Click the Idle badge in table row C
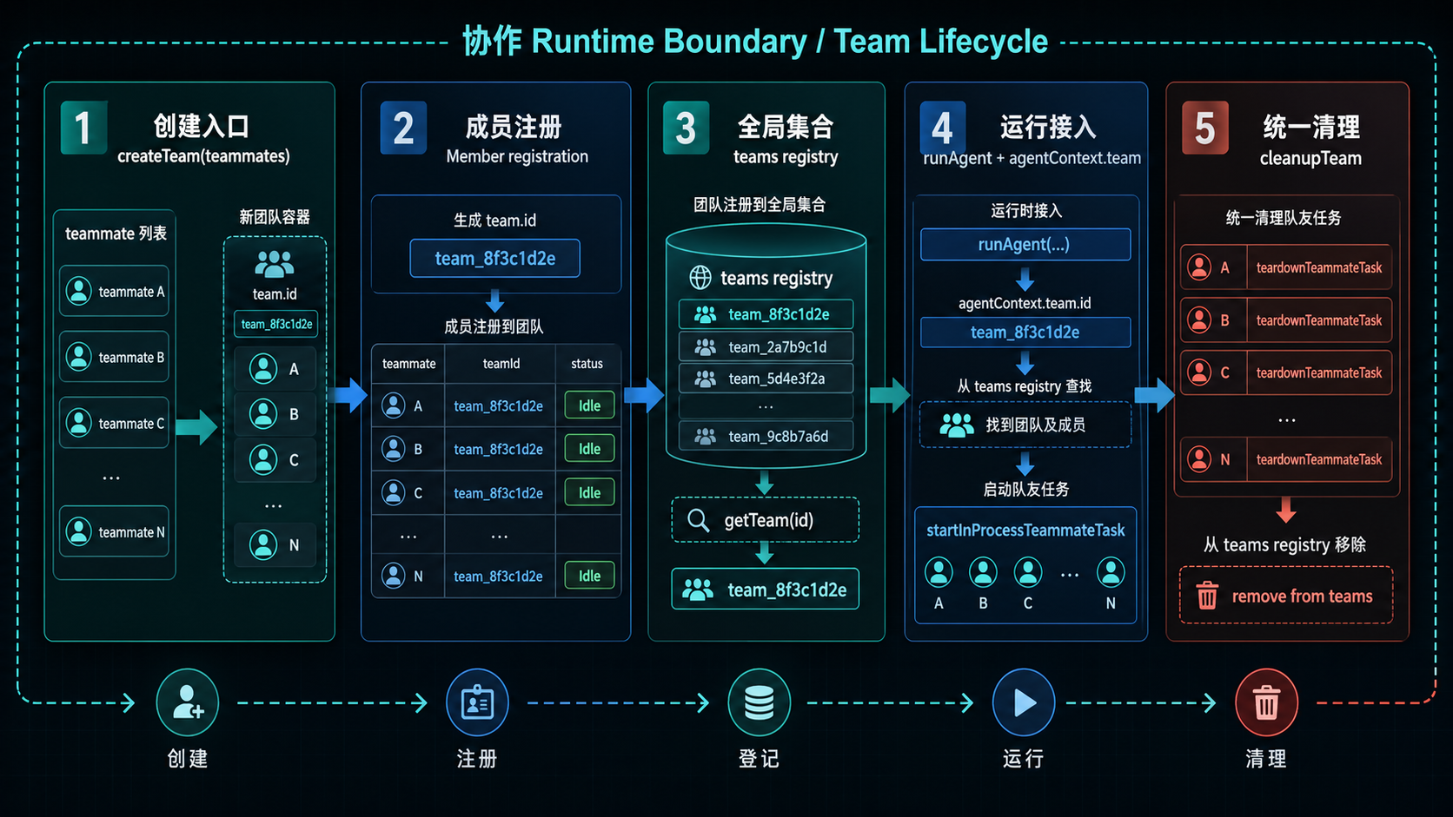This screenshot has height=817, width=1453. [589, 492]
